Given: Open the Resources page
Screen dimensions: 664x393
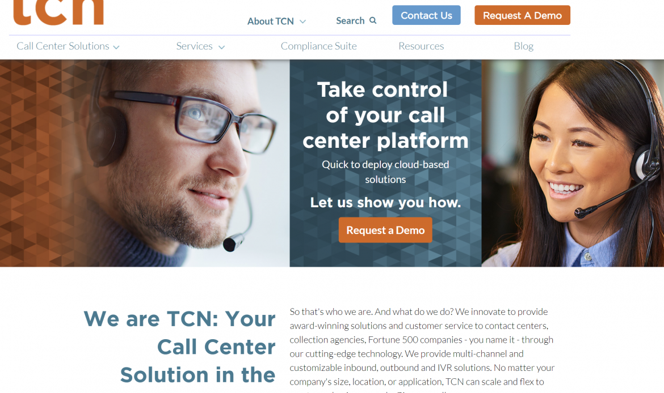Looking at the screenshot, I should pos(421,46).
